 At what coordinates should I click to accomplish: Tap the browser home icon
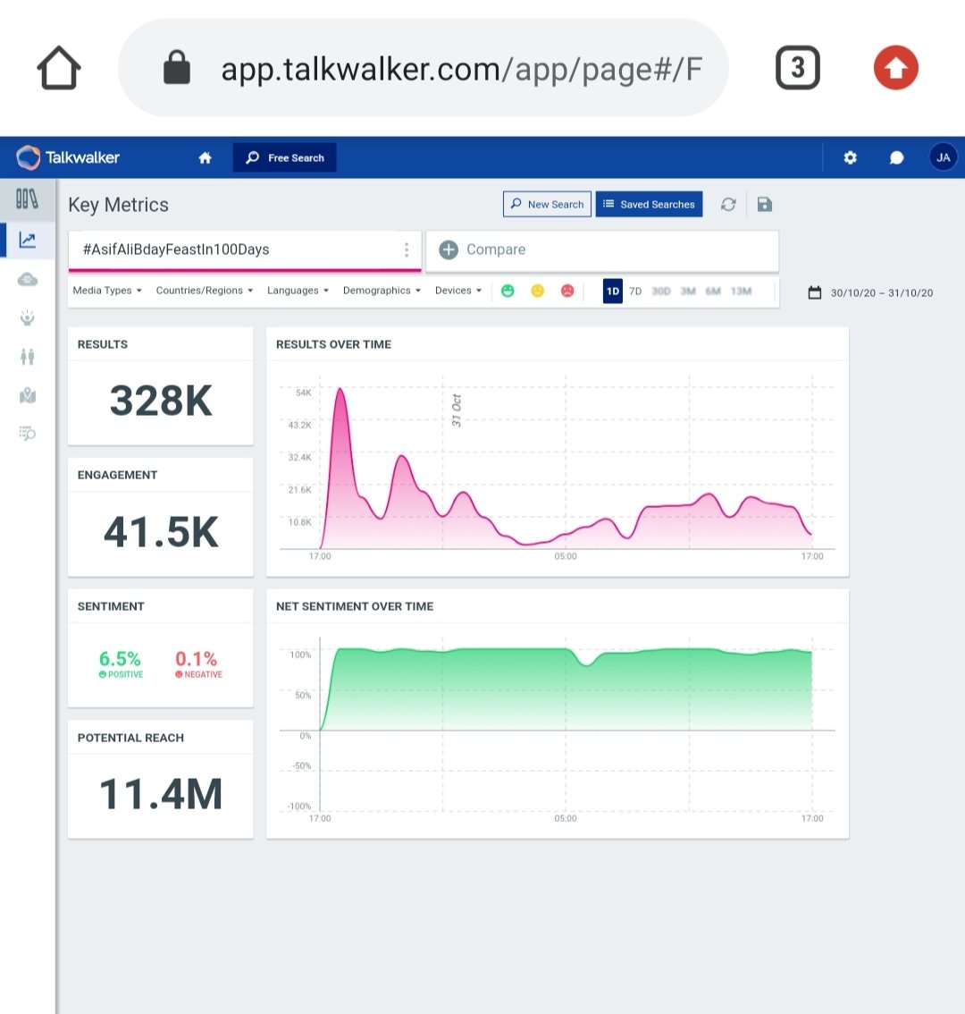[x=59, y=68]
